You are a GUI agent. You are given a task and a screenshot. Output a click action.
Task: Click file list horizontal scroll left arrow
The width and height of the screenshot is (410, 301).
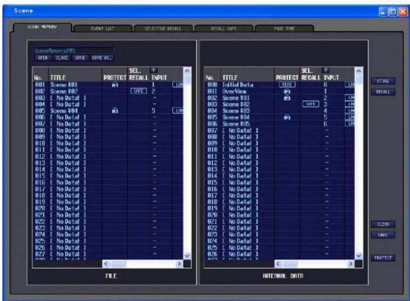[106, 264]
